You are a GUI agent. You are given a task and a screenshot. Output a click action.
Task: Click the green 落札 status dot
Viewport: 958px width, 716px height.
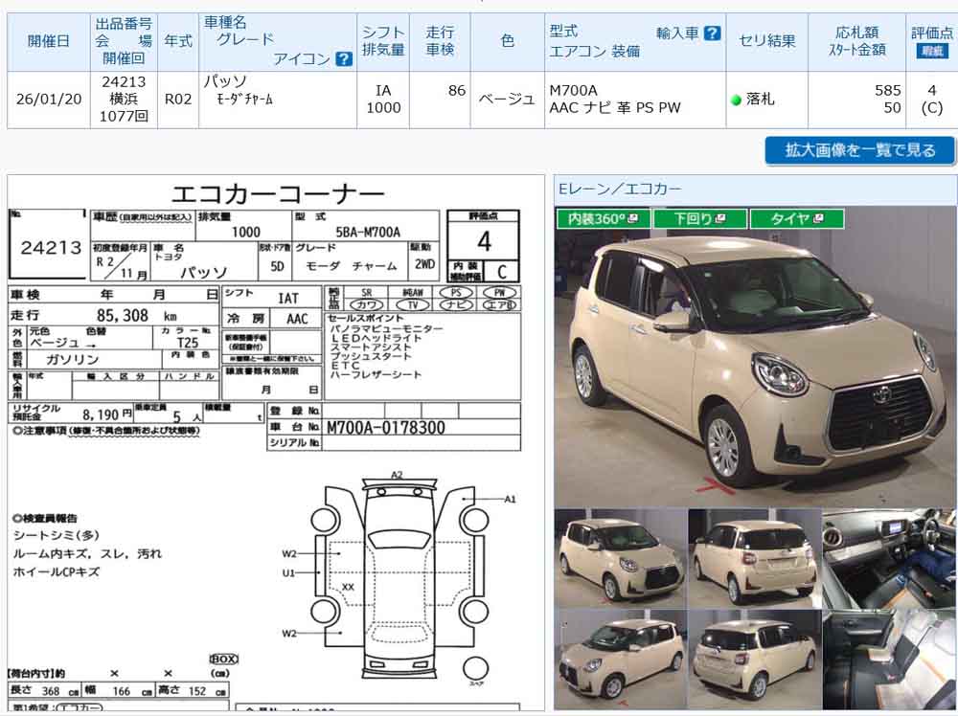(736, 100)
